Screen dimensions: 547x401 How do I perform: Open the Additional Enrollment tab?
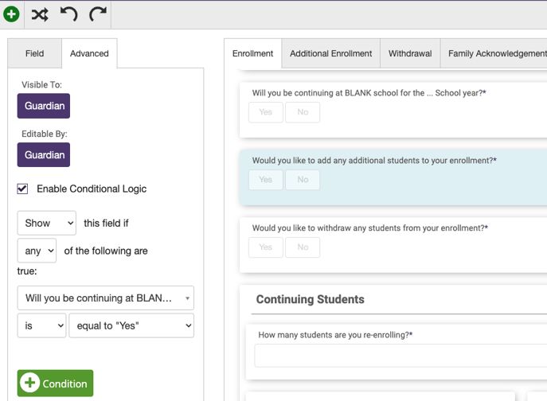tap(330, 53)
